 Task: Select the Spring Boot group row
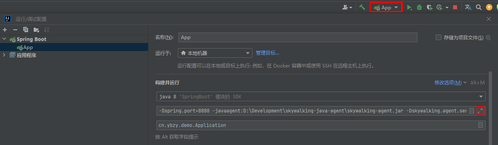click(x=74, y=39)
